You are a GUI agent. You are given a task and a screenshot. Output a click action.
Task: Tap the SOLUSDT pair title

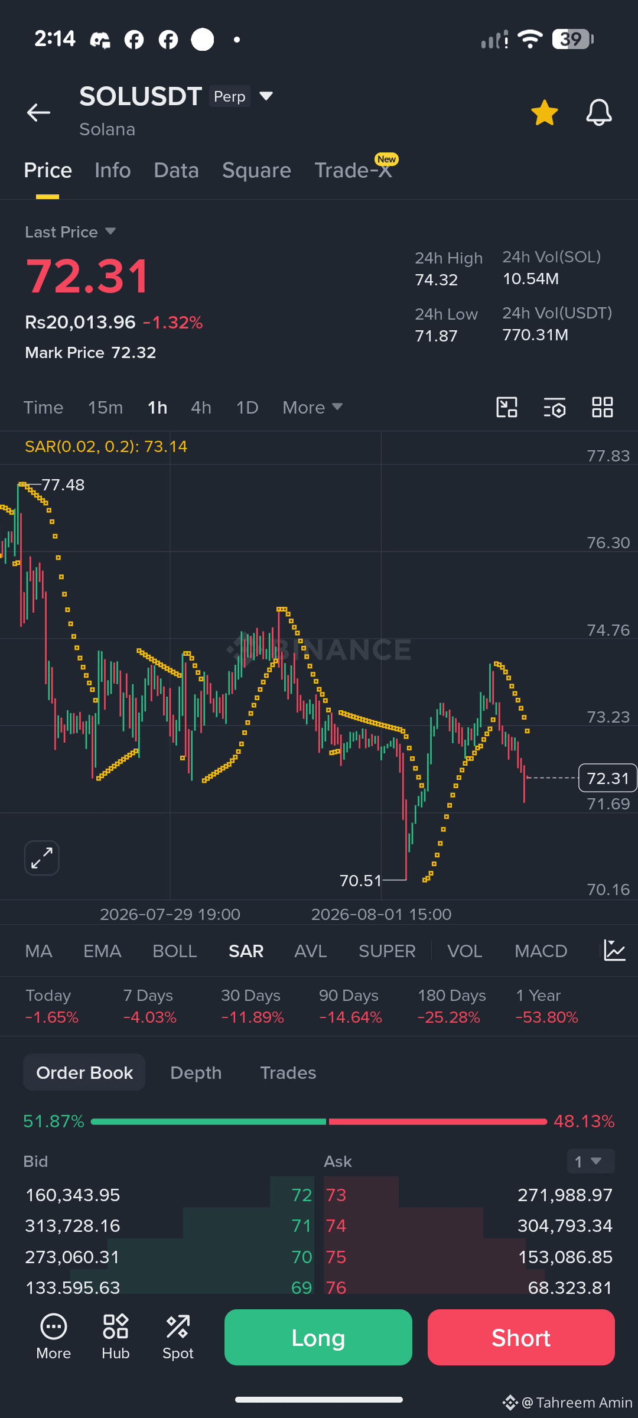coord(141,96)
